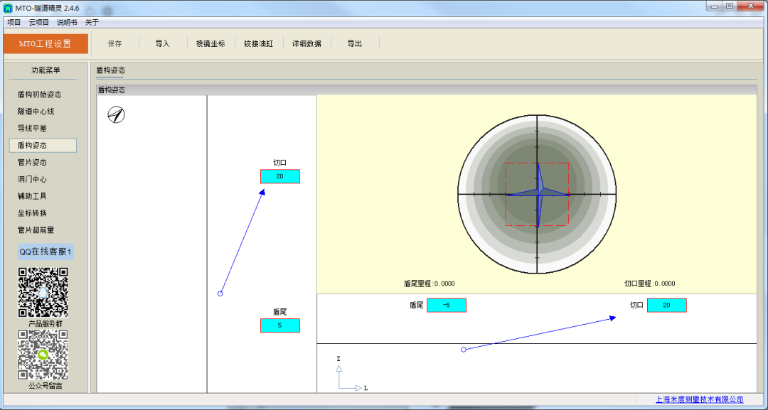The height and width of the screenshot is (410, 768).
Task: Select 铰接油缸 in the toolbar
Action: coord(258,43)
